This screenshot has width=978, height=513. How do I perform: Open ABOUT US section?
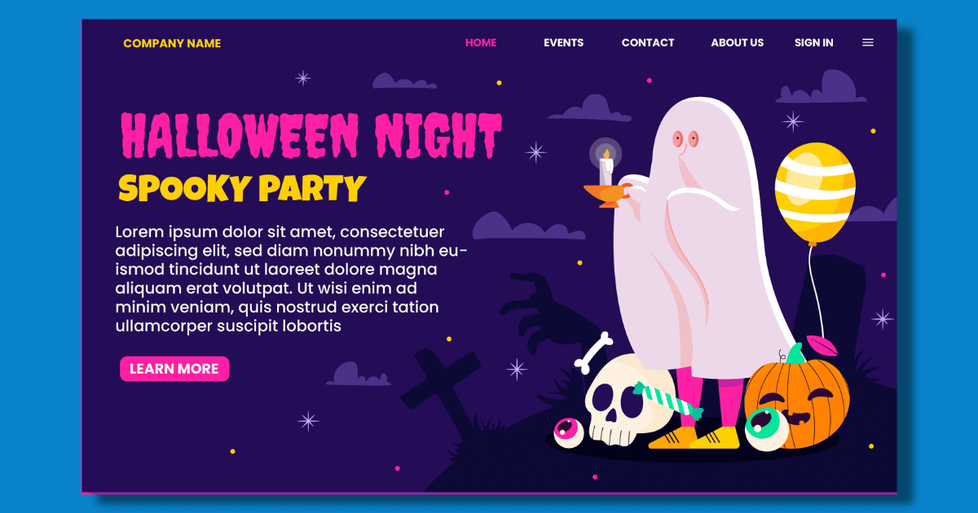[738, 42]
